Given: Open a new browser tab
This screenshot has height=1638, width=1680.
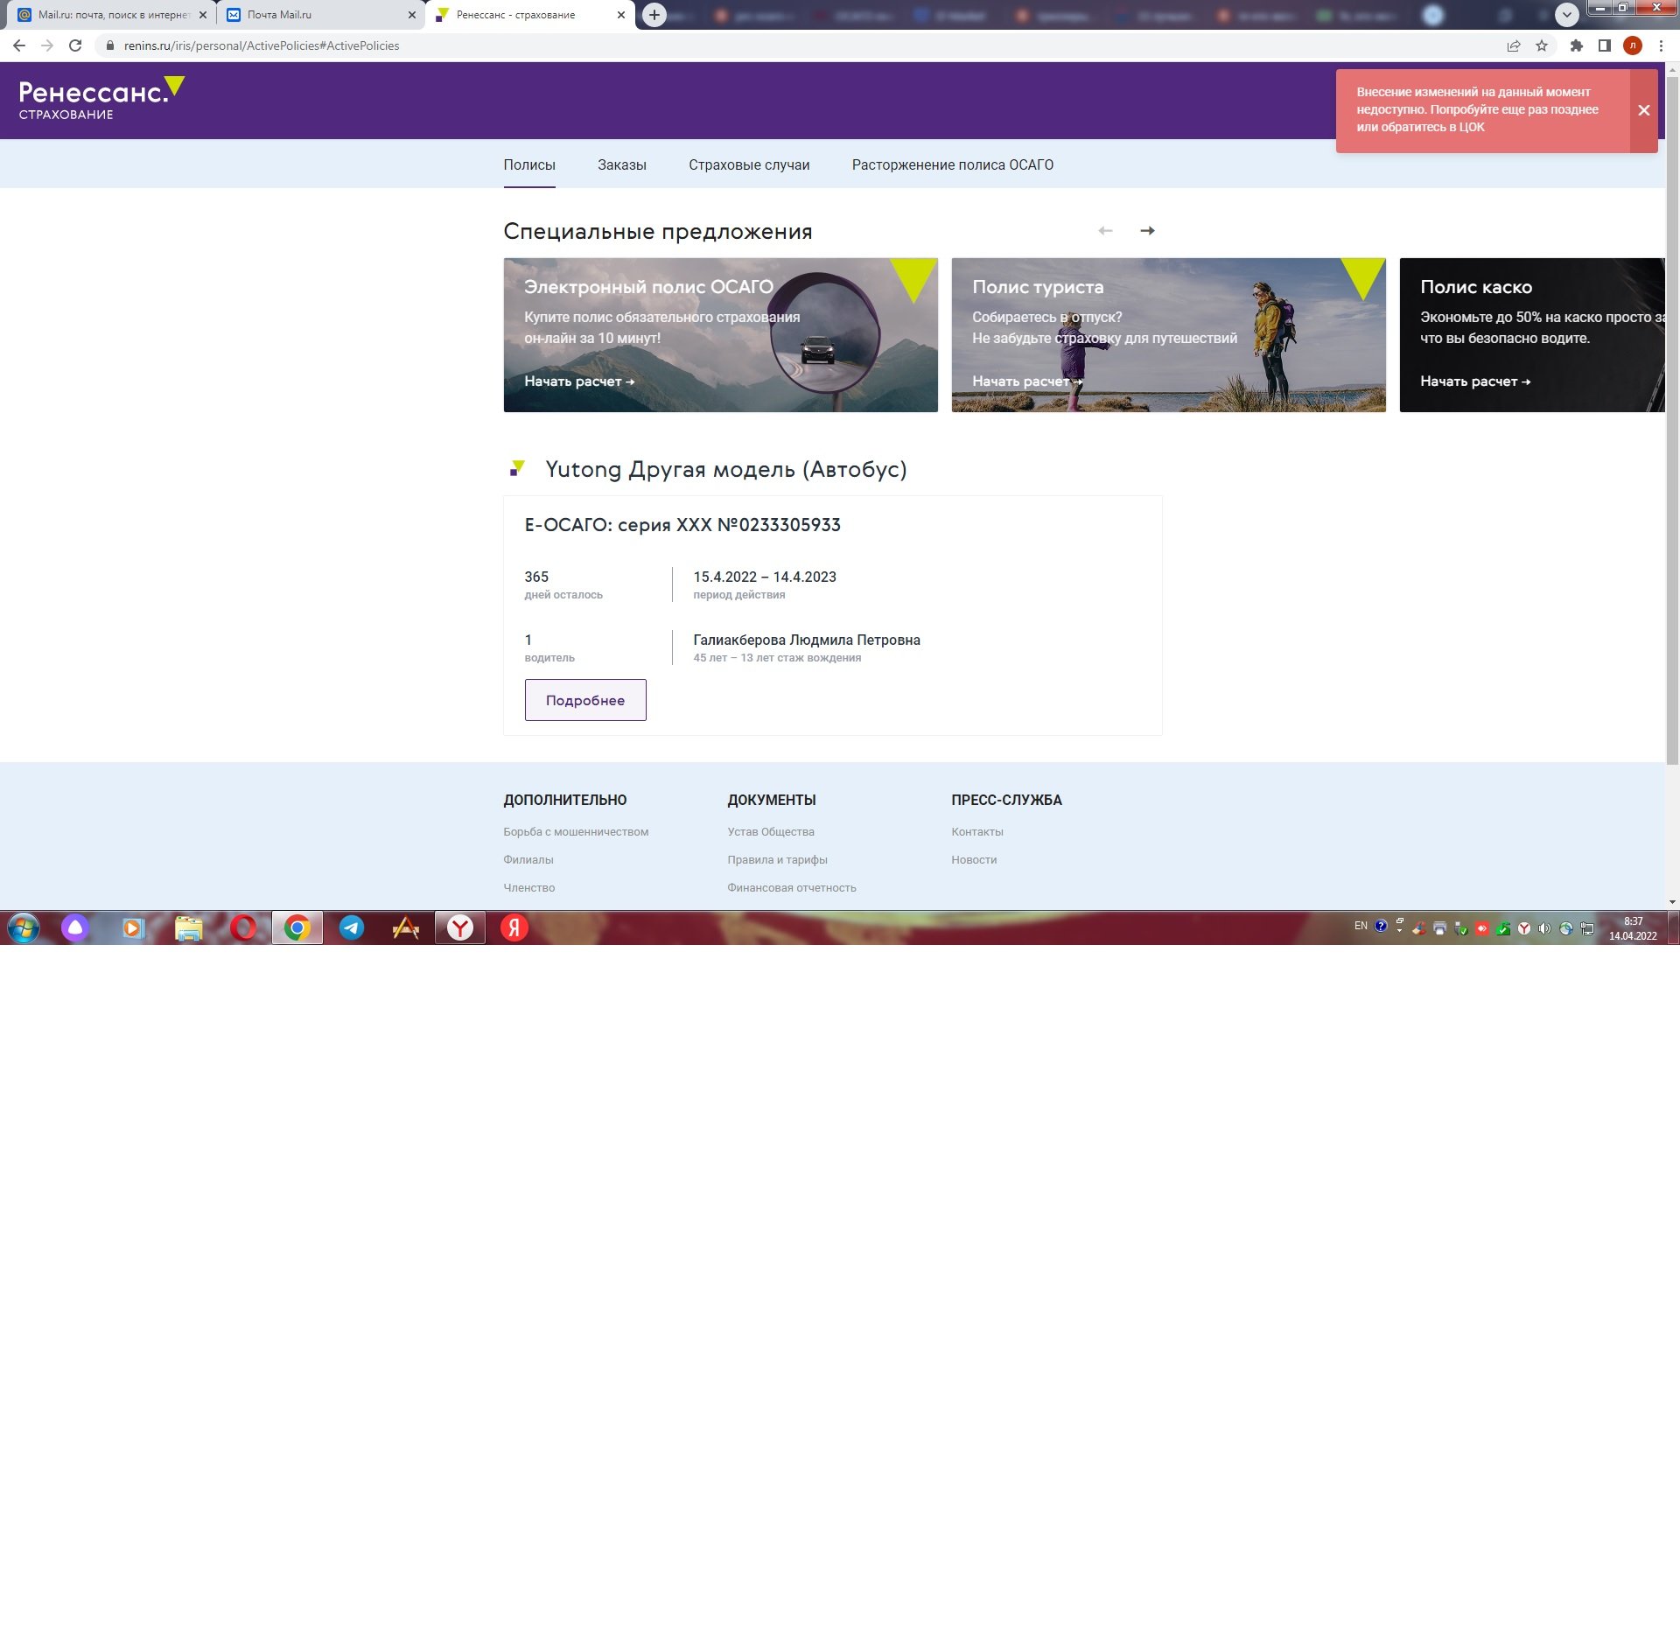Looking at the screenshot, I should click(654, 15).
